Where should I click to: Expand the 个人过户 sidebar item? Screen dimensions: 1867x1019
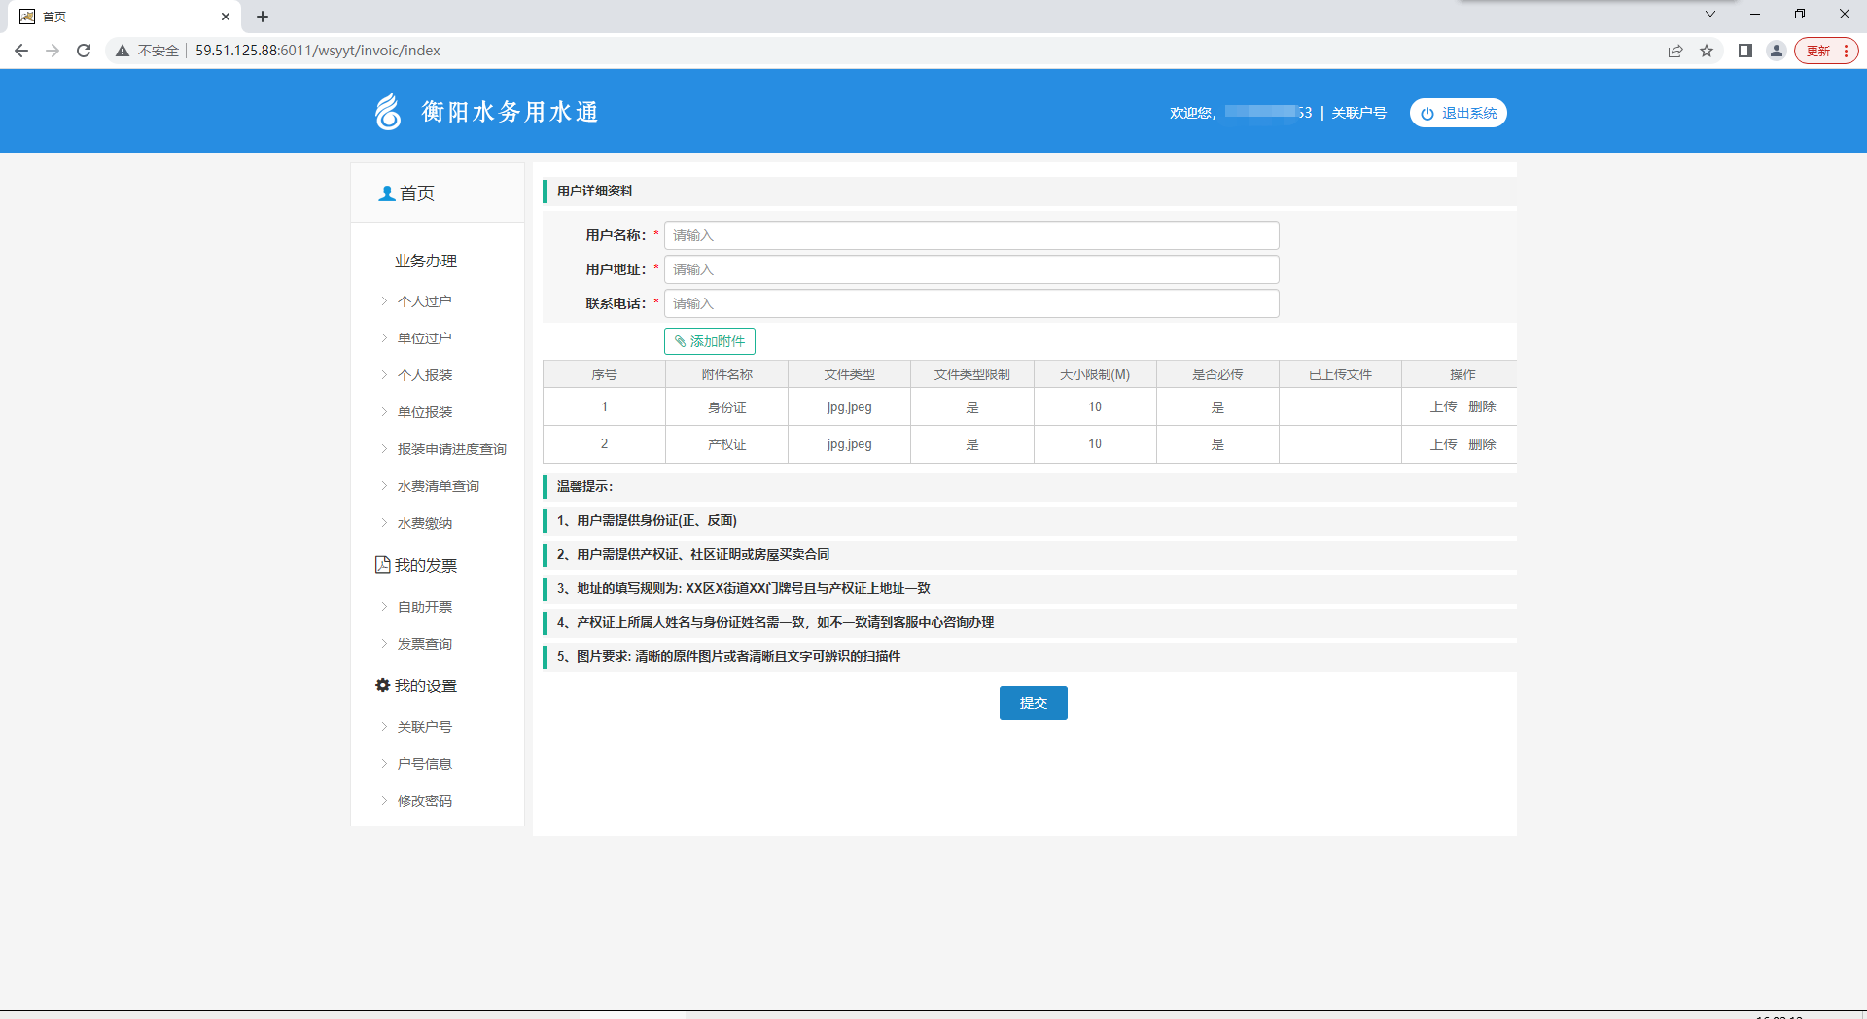click(424, 301)
